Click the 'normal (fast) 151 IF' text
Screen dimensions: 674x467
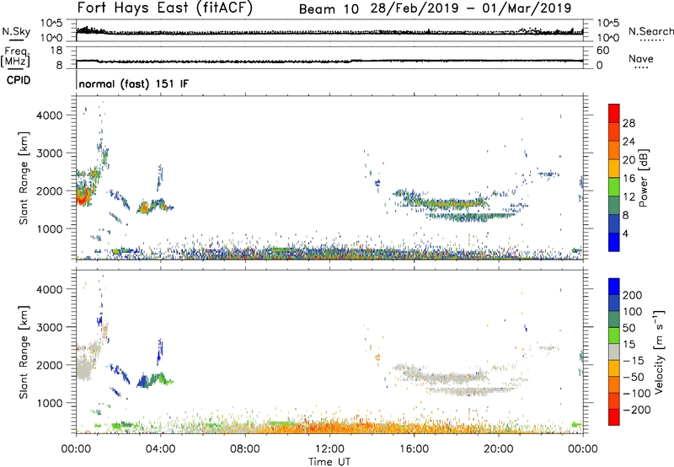tap(134, 83)
